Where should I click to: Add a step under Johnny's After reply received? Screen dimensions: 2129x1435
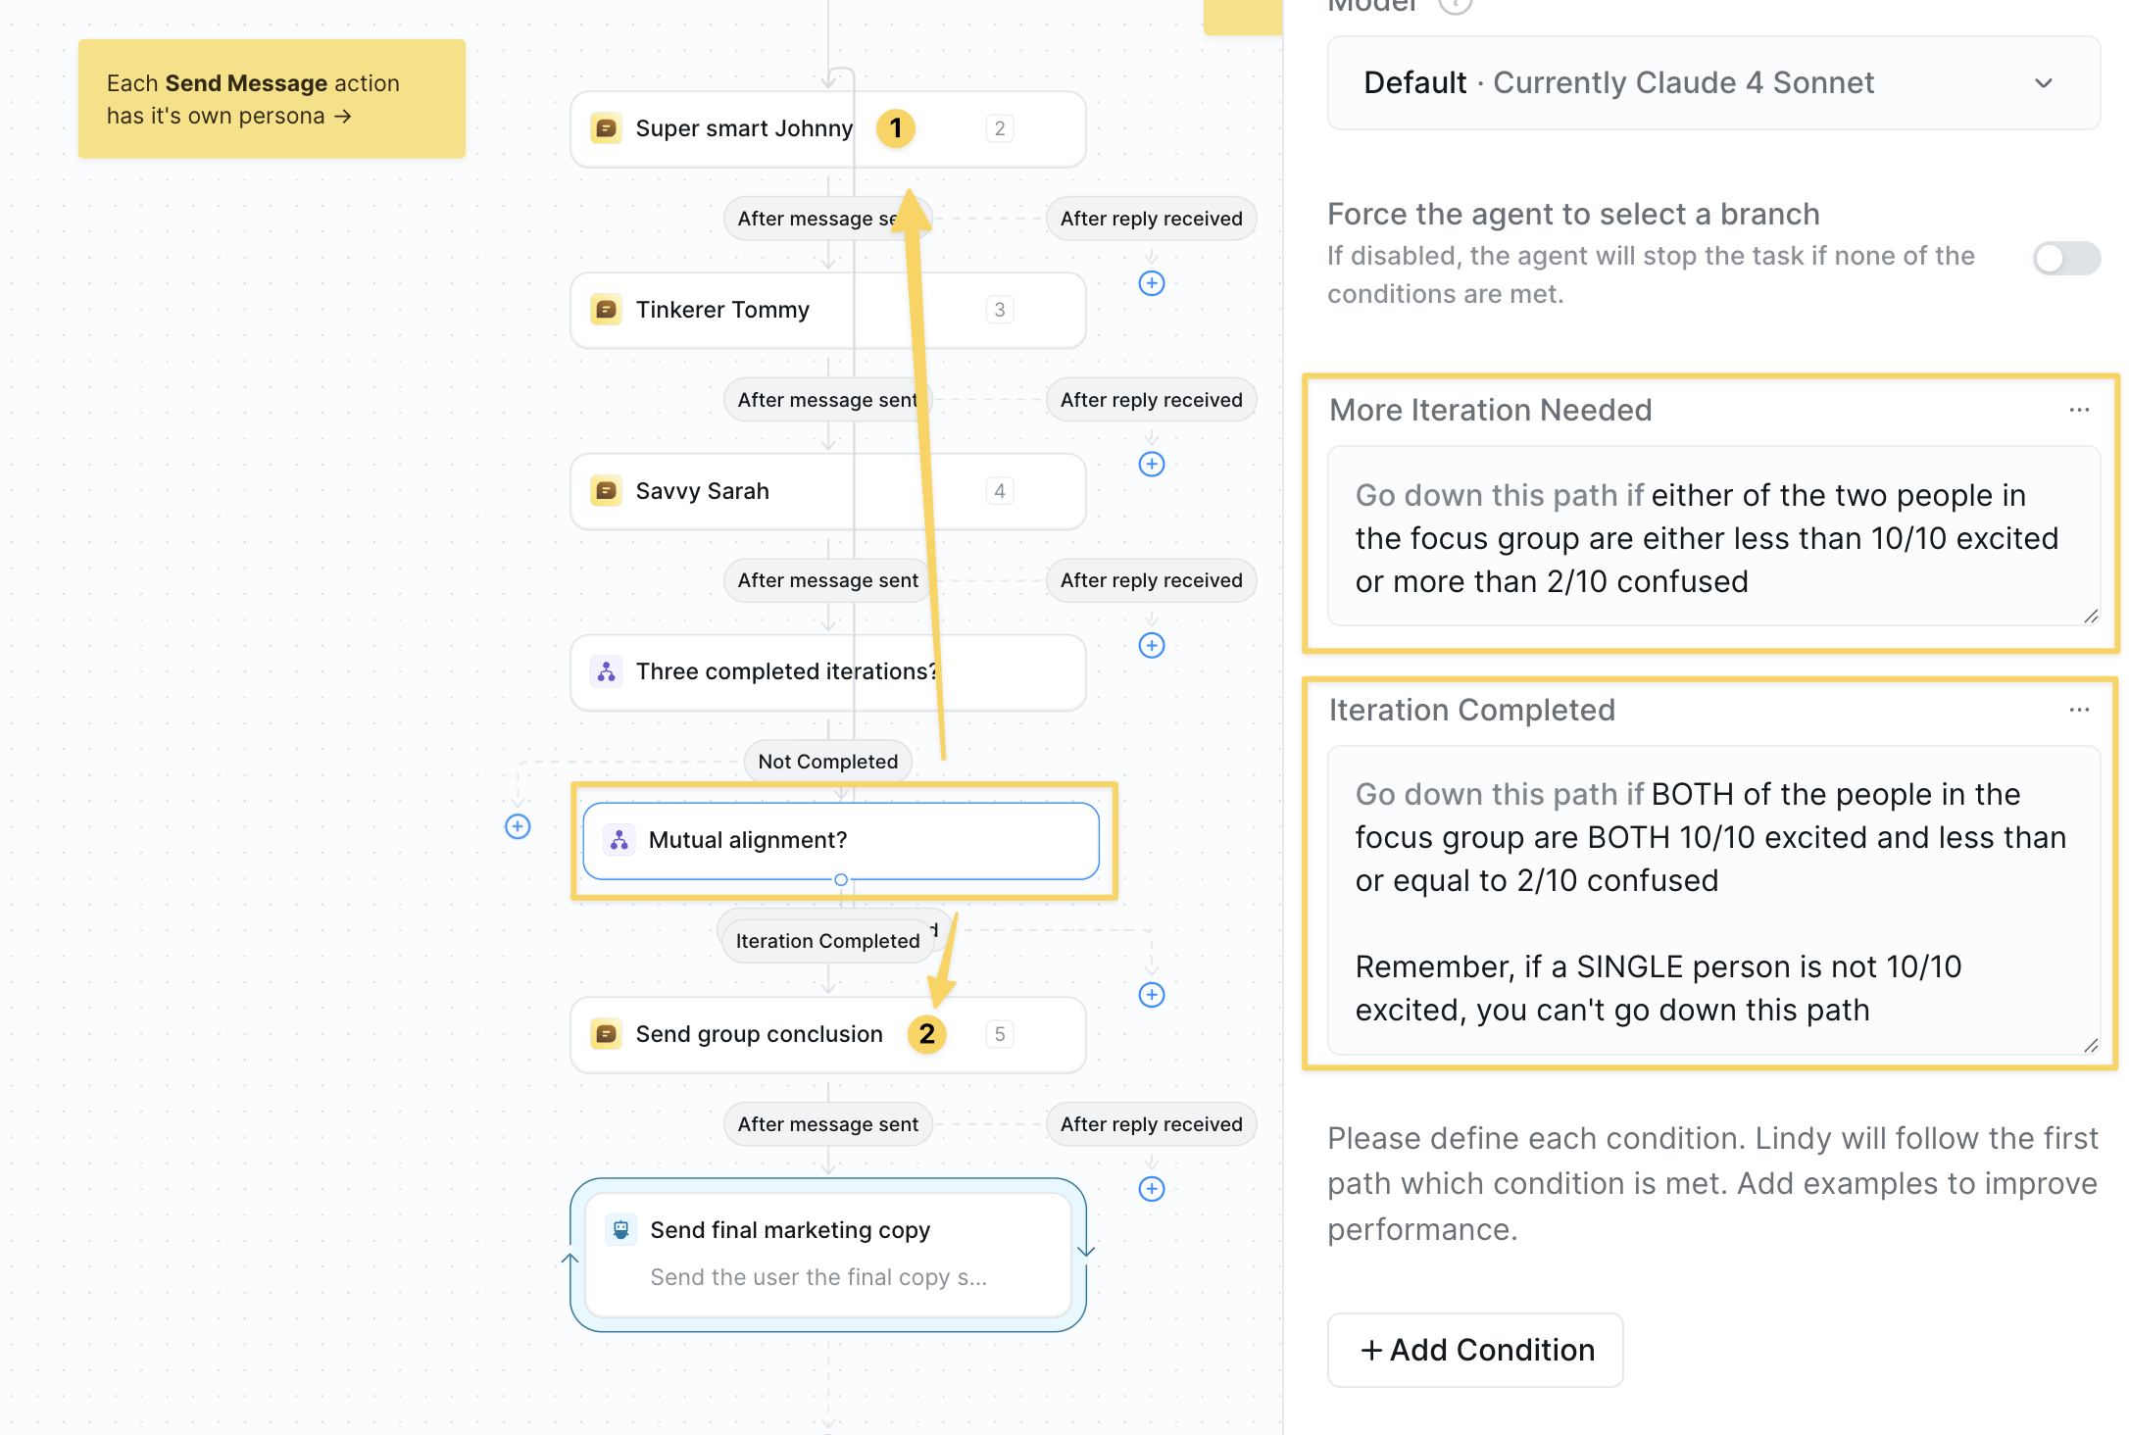coord(1152,283)
